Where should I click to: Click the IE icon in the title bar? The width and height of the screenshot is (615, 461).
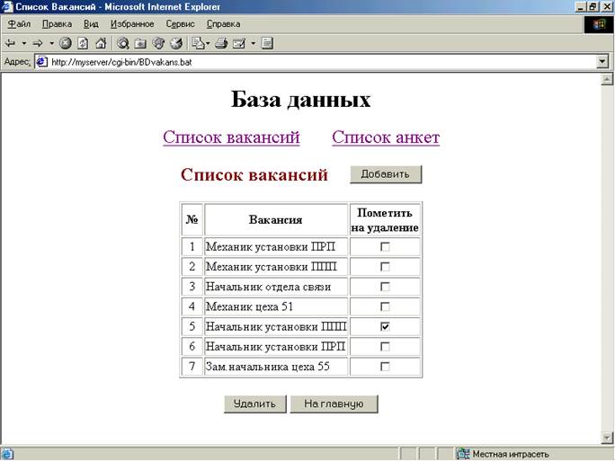[x=7, y=6]
